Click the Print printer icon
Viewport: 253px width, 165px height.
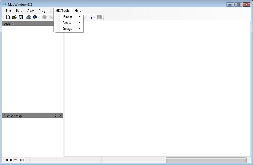coord(28,17)
